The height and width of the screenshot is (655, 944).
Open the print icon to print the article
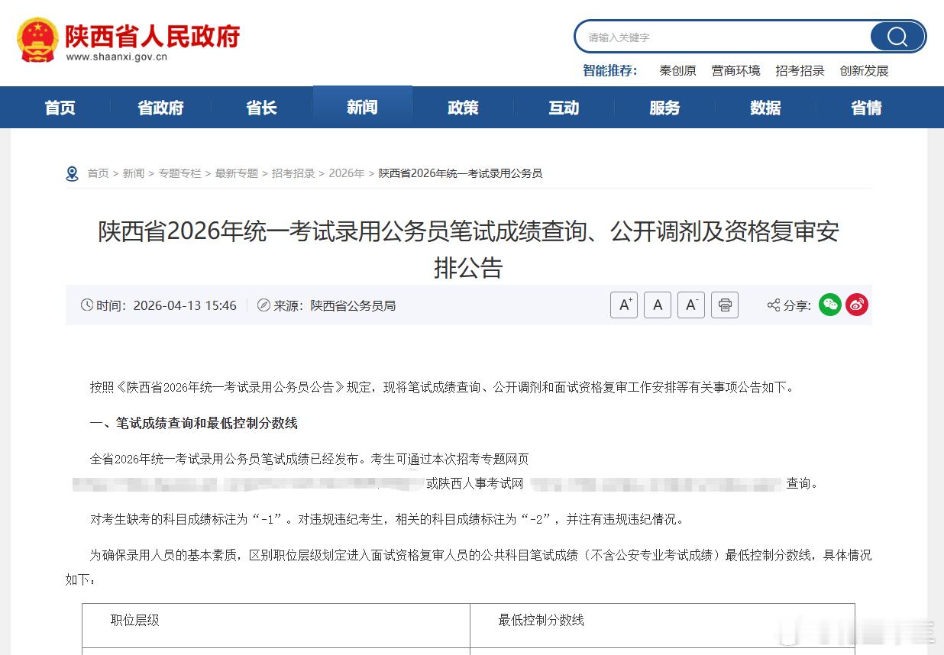pos(724,305)
